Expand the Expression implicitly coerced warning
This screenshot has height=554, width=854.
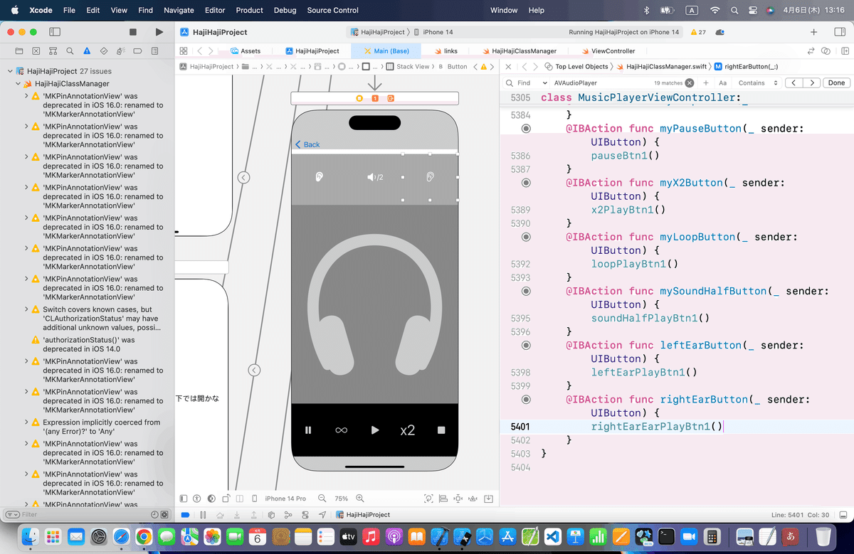click(26, 422)
